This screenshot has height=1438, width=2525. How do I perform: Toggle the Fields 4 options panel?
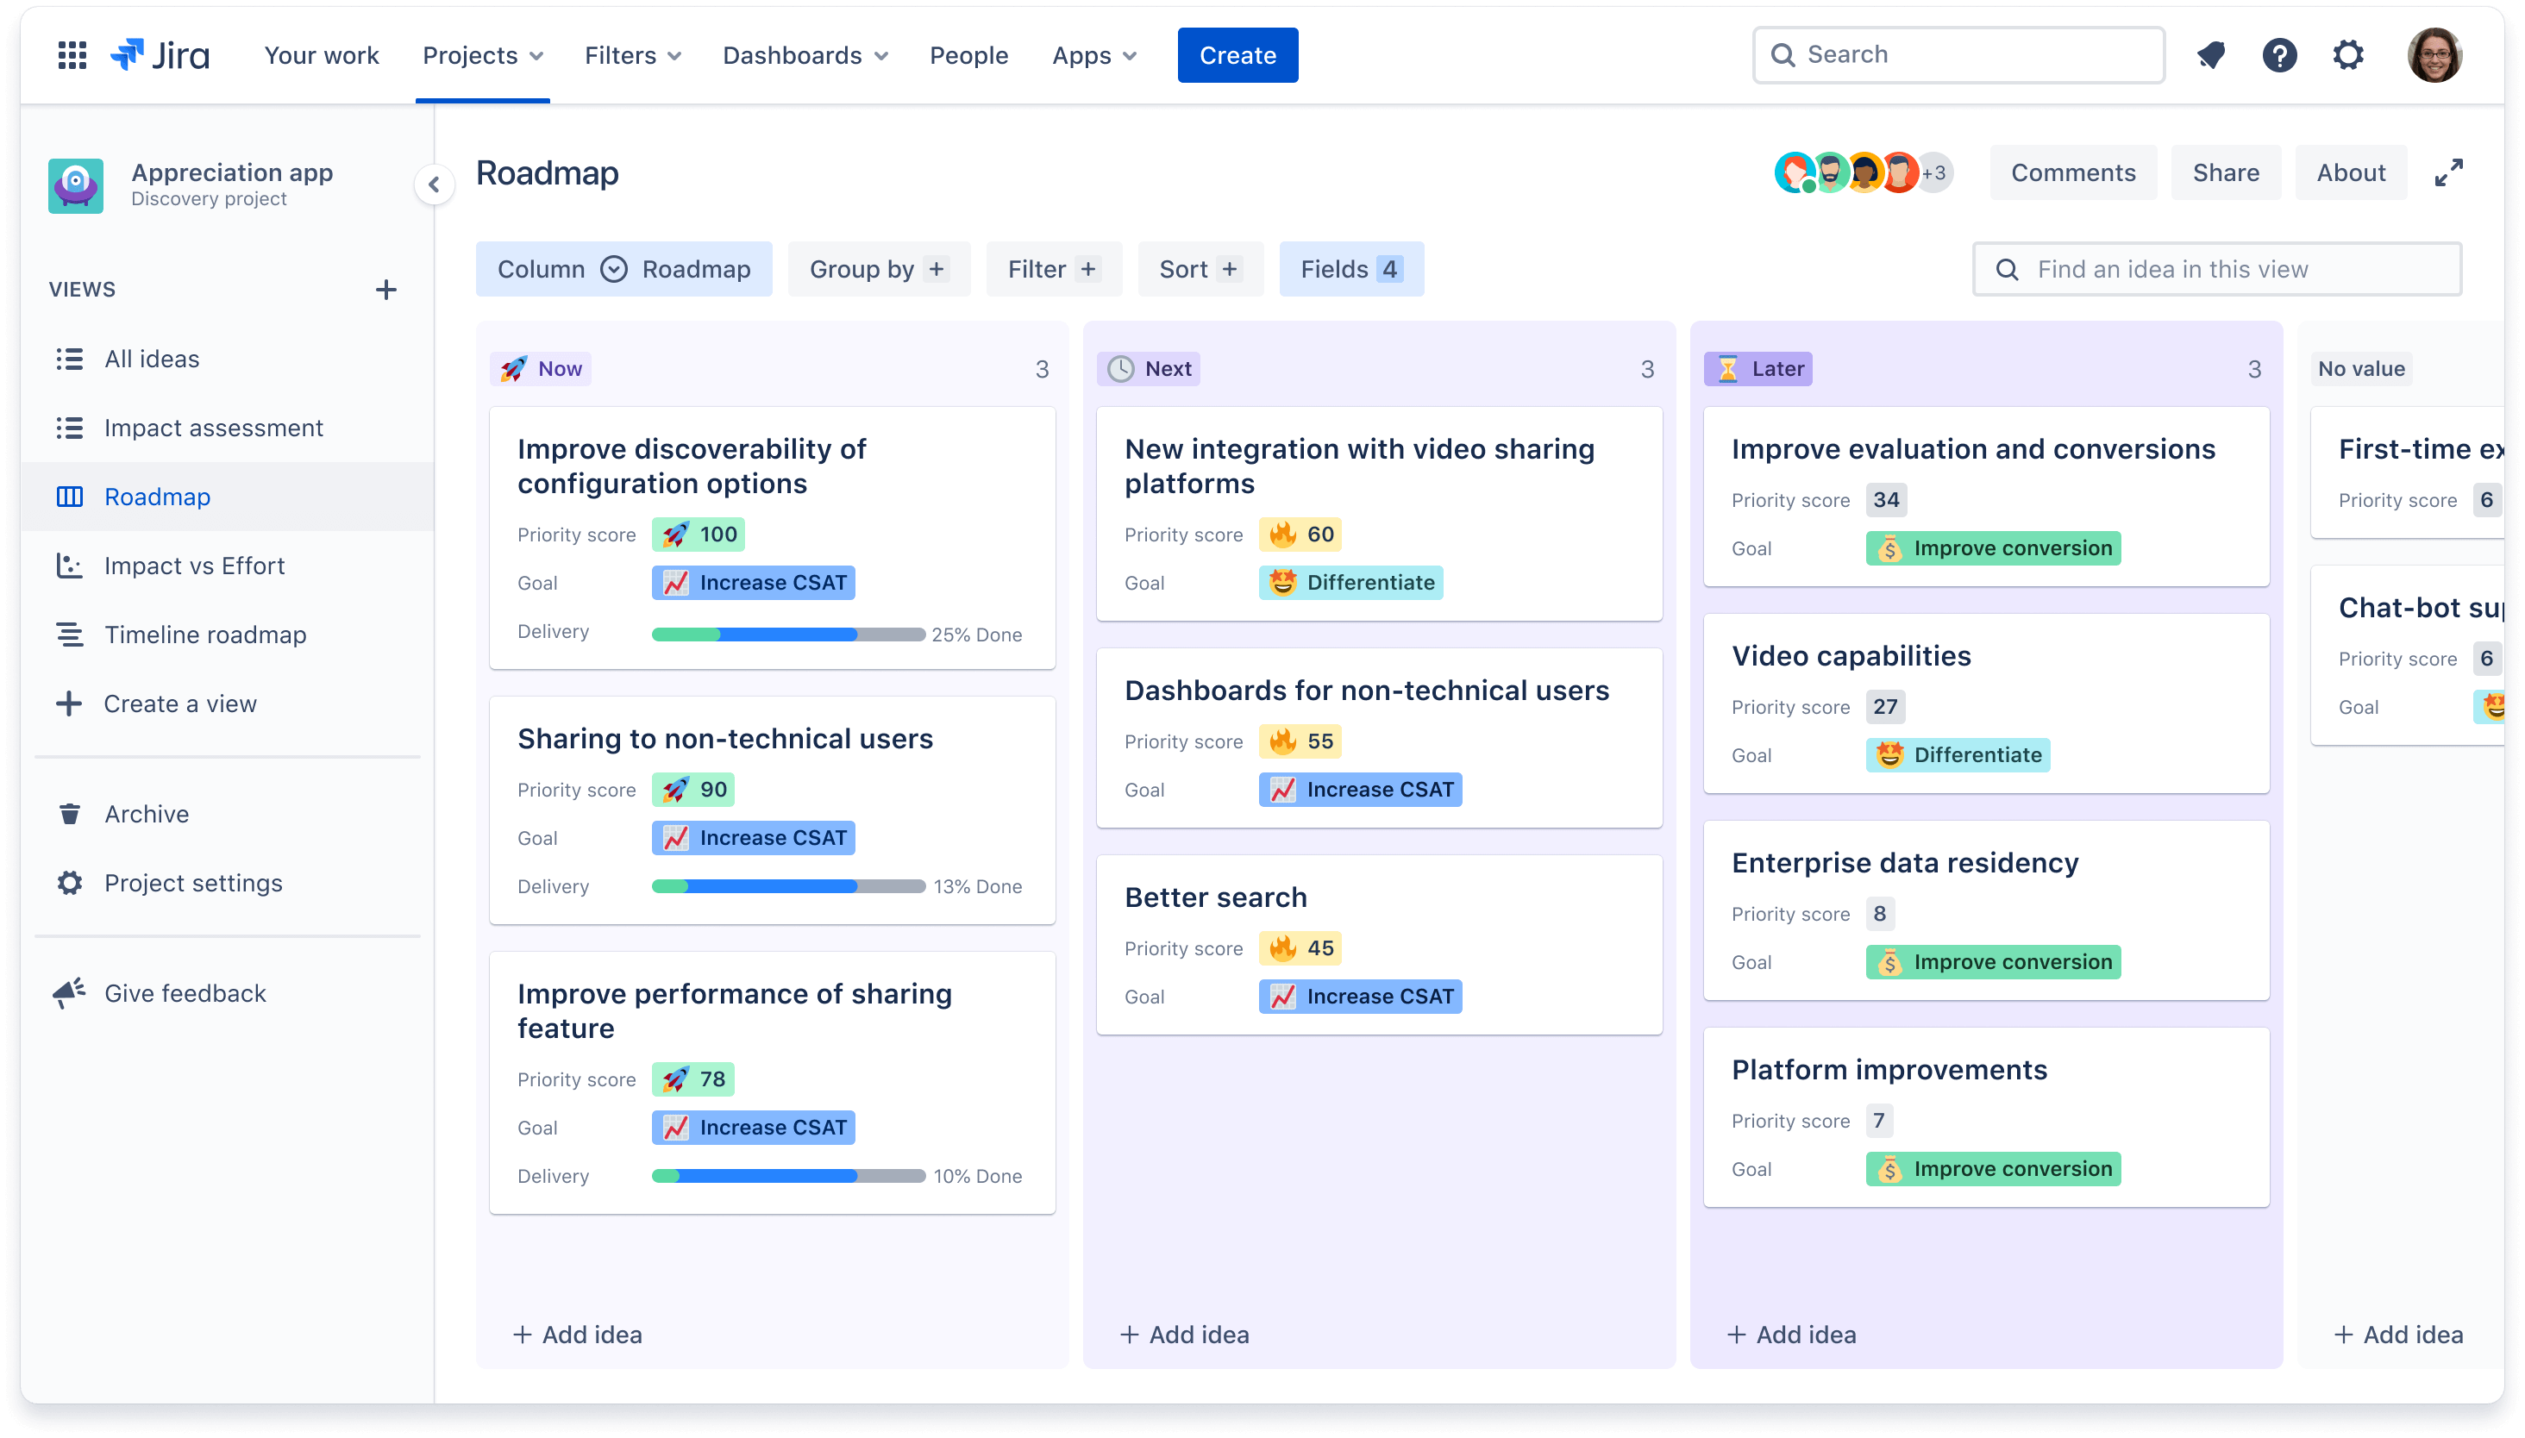click(1350, 267)
